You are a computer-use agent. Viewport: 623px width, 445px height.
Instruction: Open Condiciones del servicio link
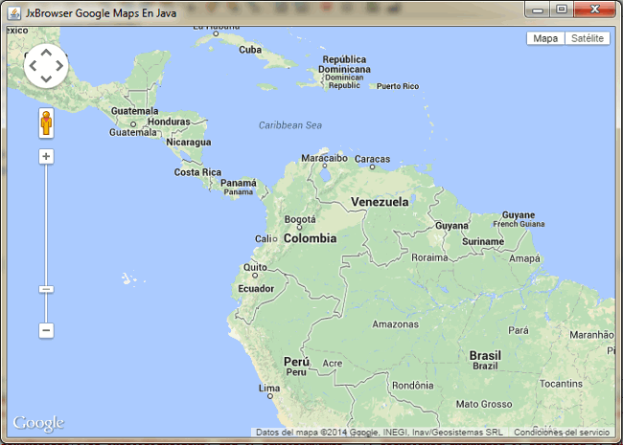pyautogui.click(x=562, y=433)
